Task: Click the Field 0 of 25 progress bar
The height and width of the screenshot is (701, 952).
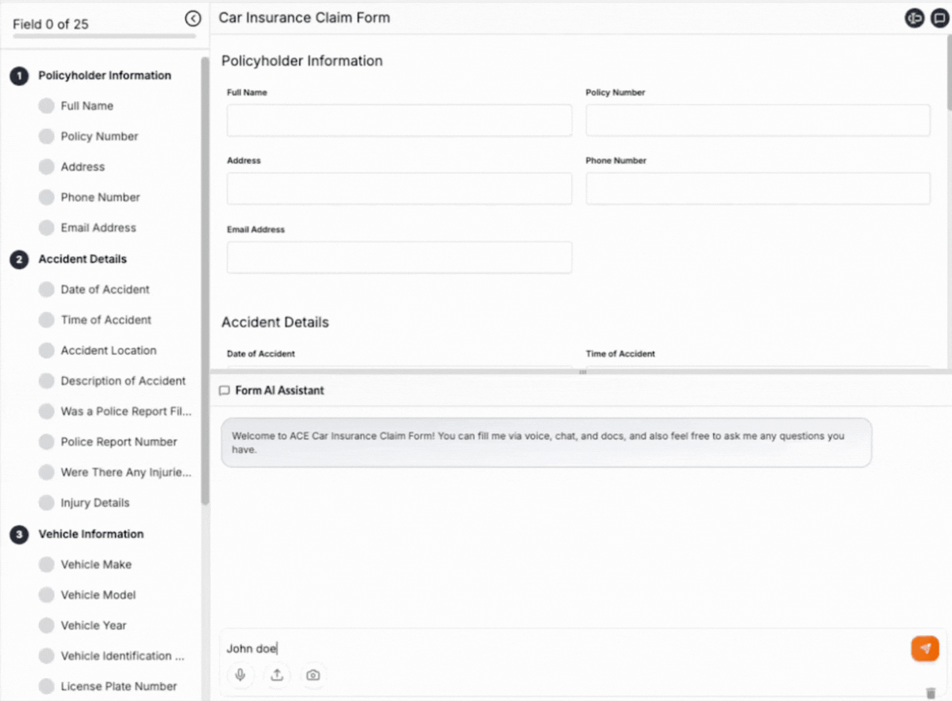Action: [x=104, y=37]
